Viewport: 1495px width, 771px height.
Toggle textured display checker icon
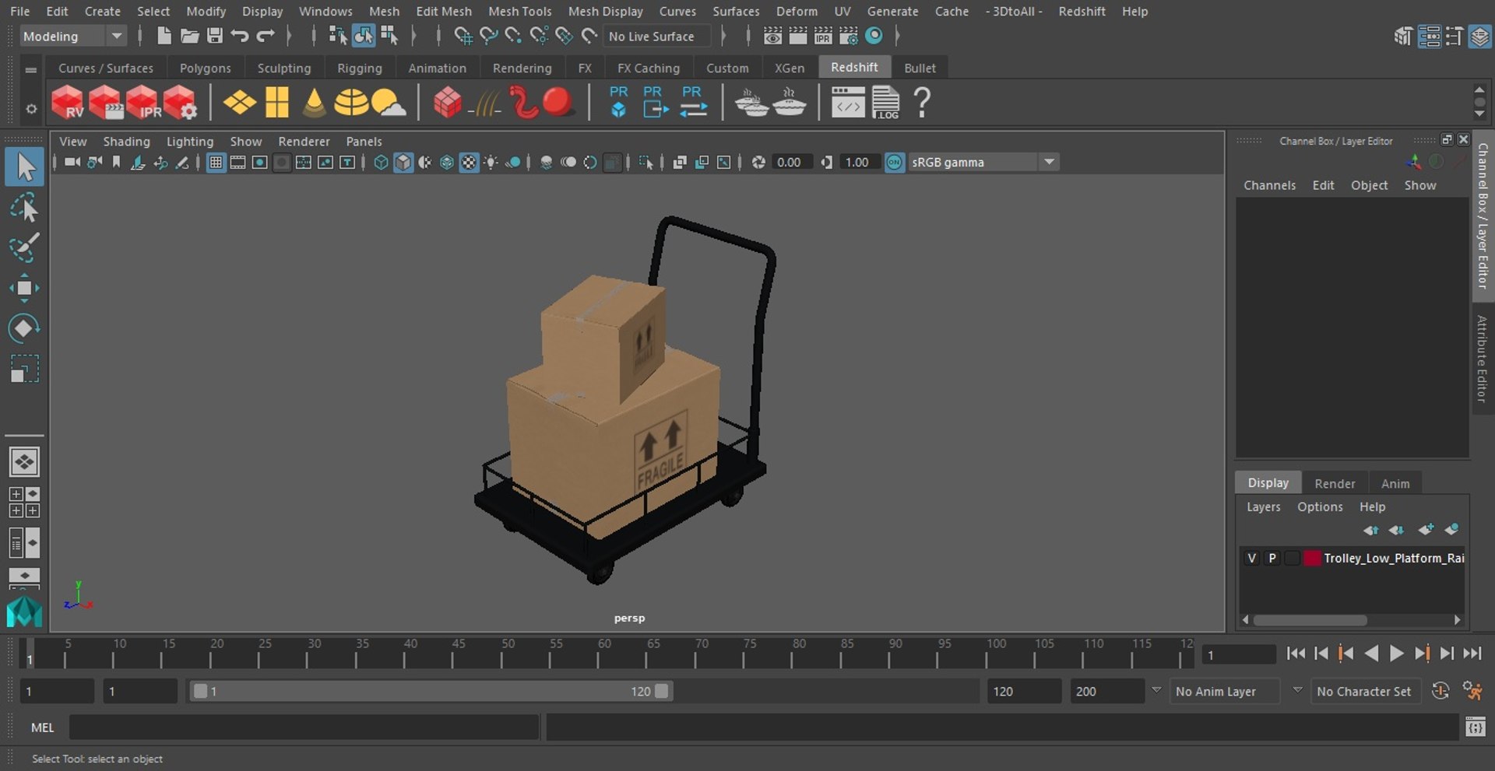[469, 163]
